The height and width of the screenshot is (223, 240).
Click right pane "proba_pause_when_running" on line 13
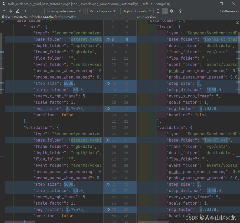click(x=198, y=71)
